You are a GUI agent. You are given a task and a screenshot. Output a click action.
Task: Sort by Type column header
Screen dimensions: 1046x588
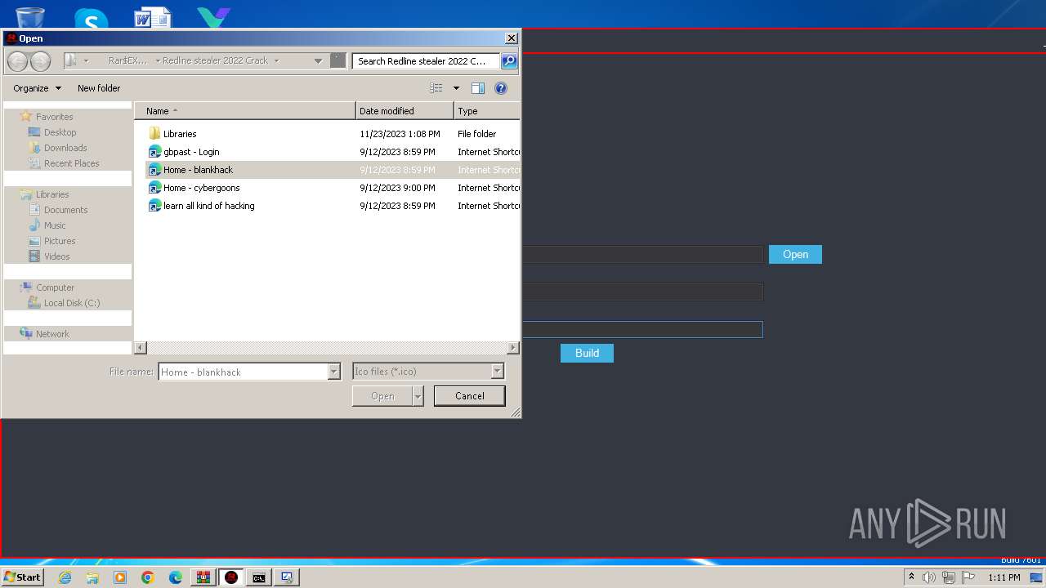[x=486, y=111]
